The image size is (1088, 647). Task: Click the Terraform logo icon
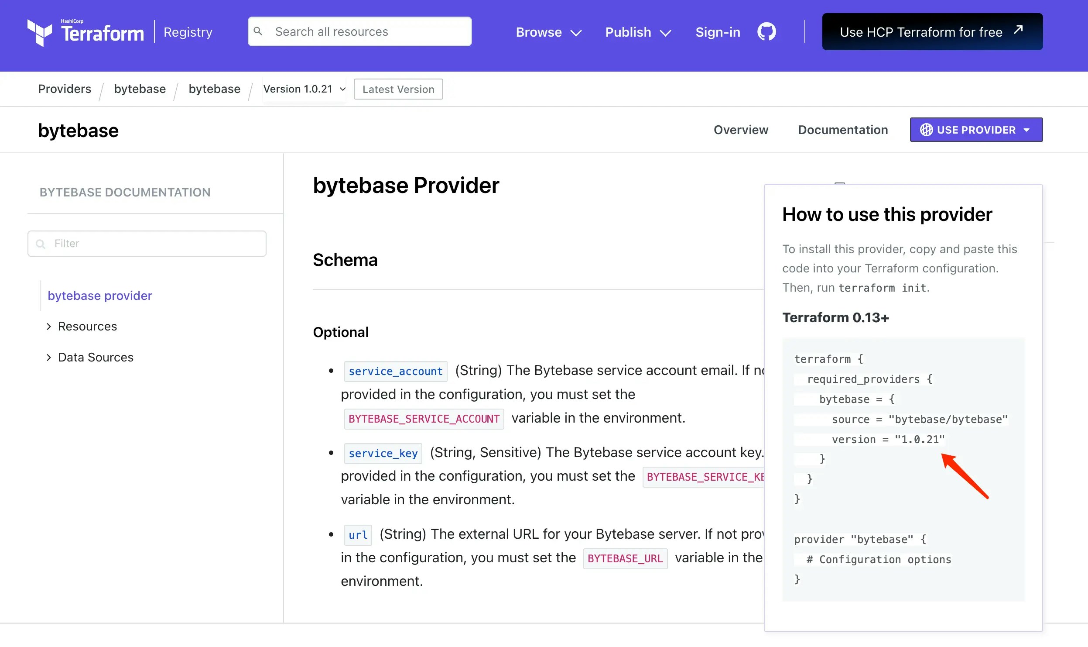[x=39, y=32]
